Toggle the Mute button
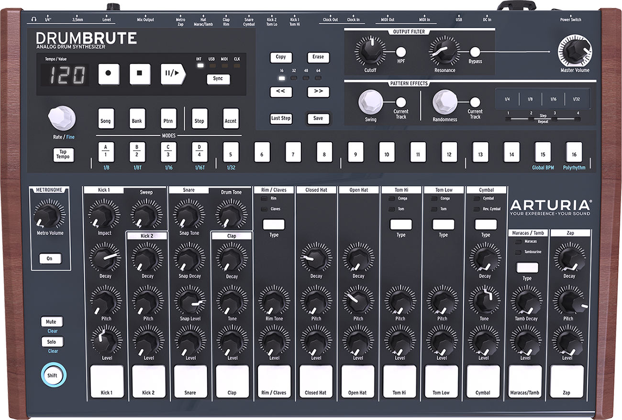This screenshot has height=420, width=622. coord(52,321)
